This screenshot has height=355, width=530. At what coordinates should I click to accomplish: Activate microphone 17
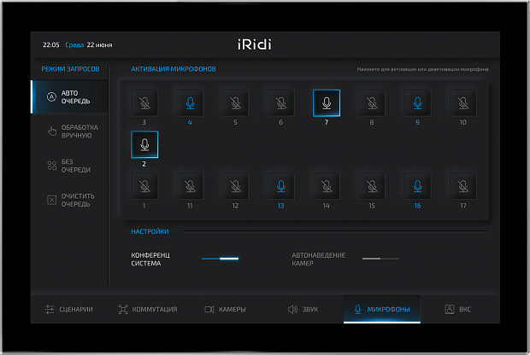[x=462, y=185]
